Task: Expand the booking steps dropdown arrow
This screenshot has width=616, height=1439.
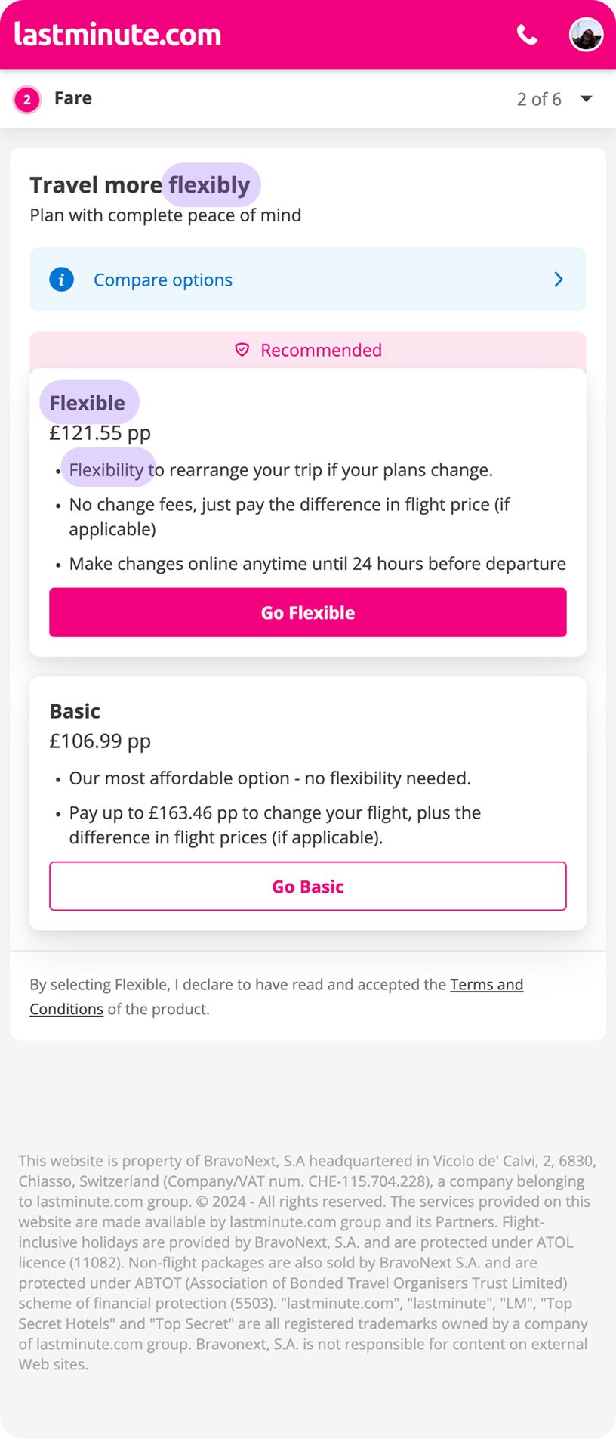Action: tap(587, 99)
